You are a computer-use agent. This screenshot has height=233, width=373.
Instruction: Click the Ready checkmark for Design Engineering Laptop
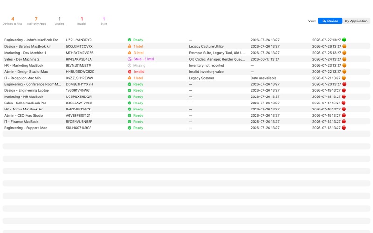pos(130,90)
